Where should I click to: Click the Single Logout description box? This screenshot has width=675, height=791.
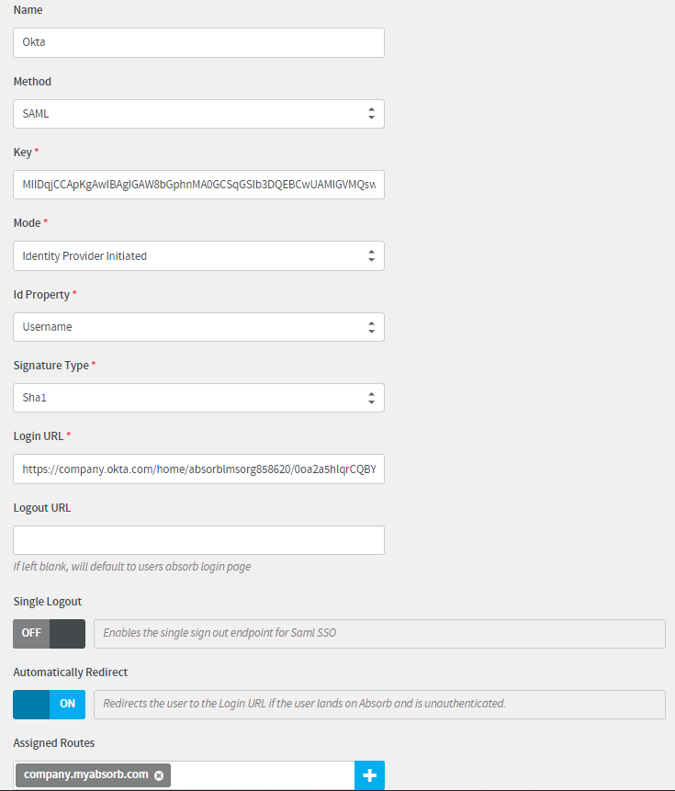coord(379,633)
